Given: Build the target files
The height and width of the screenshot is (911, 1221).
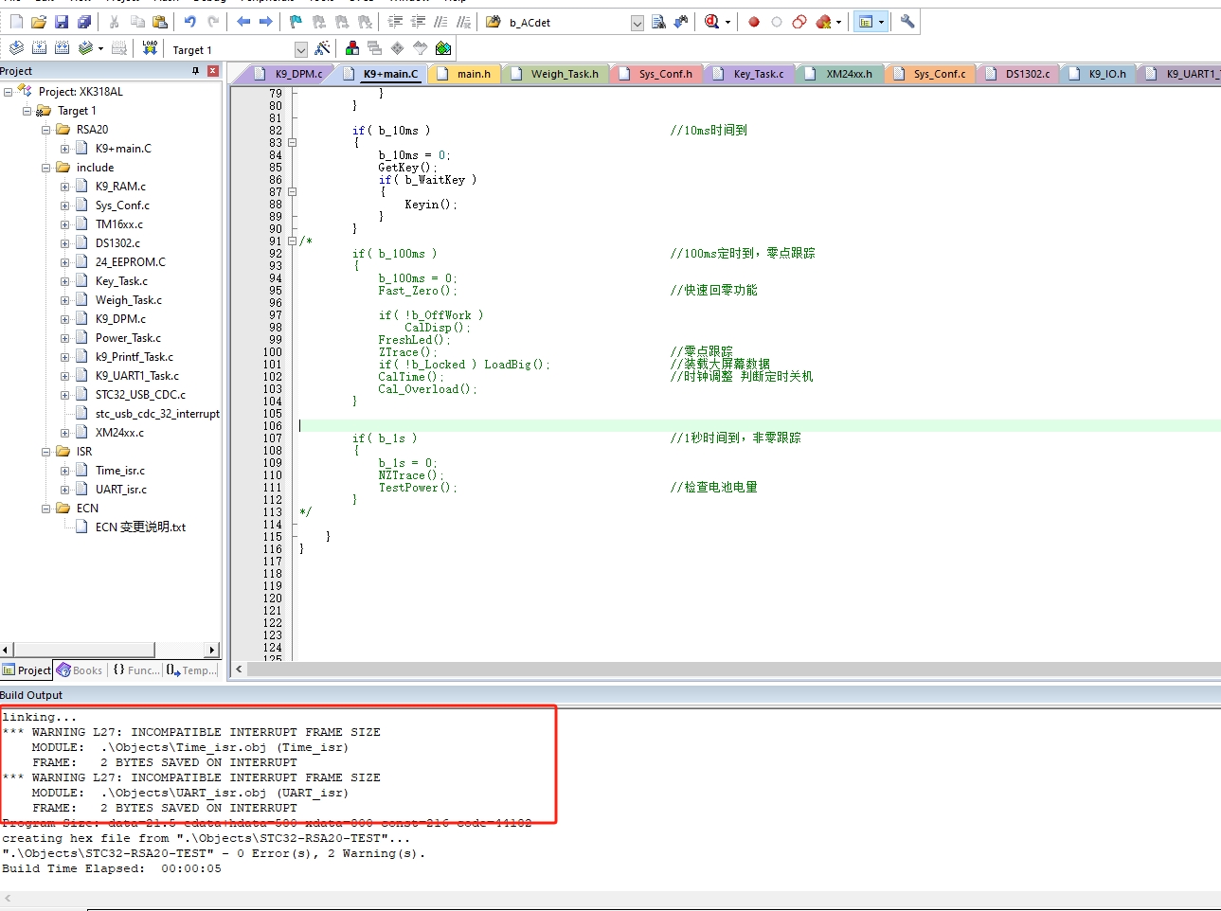Looking at the screenshot, I should 39,48.
